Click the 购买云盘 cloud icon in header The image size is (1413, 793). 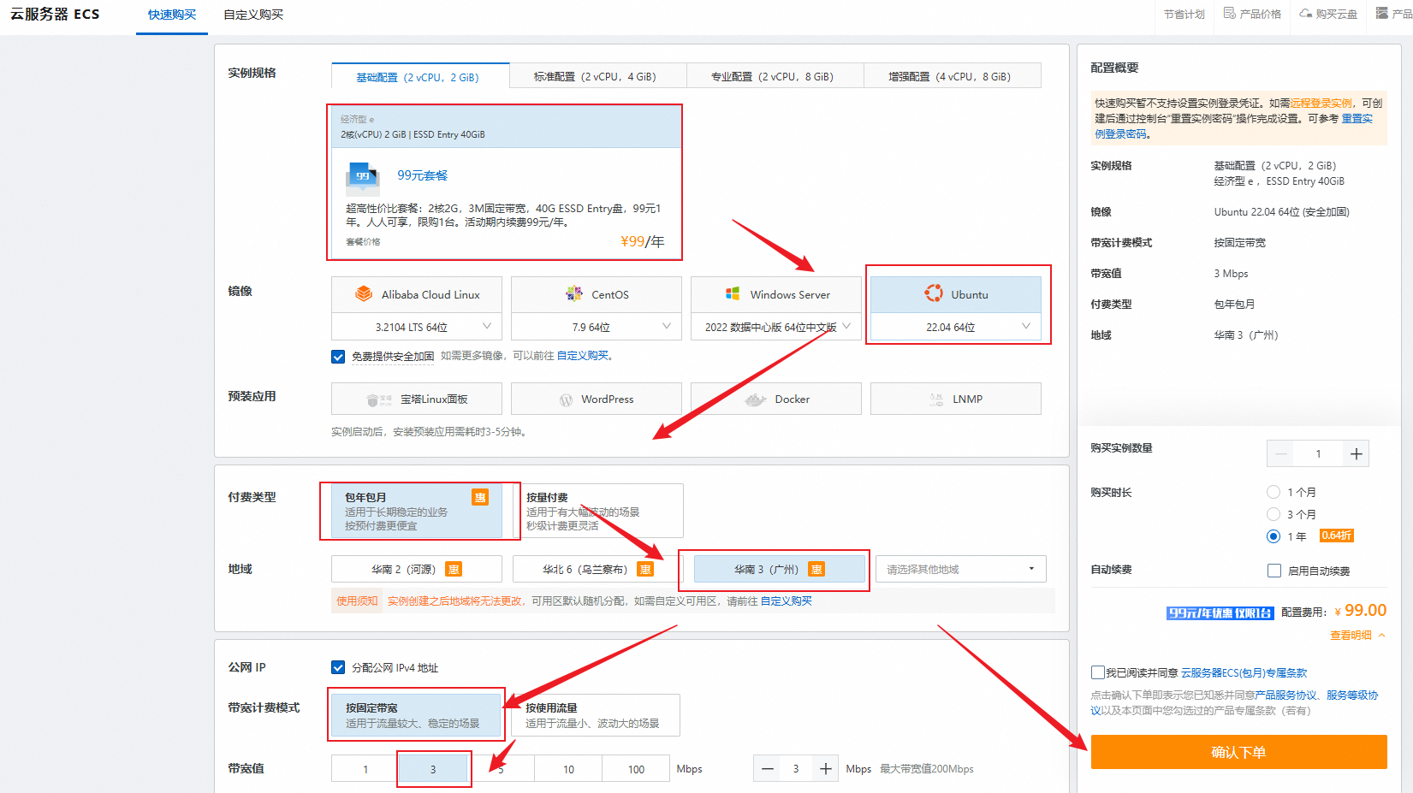[x=1305, y=13]
